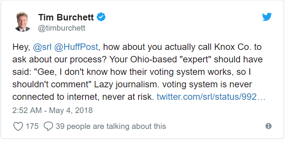Open the @srl mention
The width and height of the screenshot is (285, 141).
click(42, 47)
